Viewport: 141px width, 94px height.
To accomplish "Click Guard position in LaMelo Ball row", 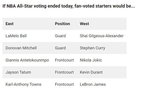I will 60,36.
